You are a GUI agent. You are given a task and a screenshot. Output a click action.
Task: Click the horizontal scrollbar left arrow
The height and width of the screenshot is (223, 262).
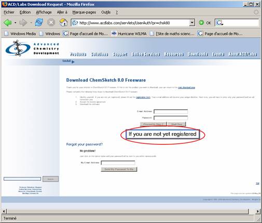[x=4, y=211]
